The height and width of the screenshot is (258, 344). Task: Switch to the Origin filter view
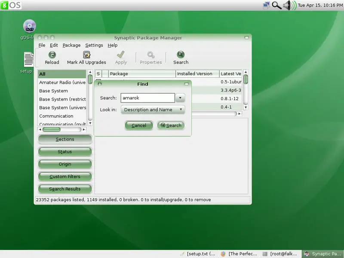click(65, 164)
